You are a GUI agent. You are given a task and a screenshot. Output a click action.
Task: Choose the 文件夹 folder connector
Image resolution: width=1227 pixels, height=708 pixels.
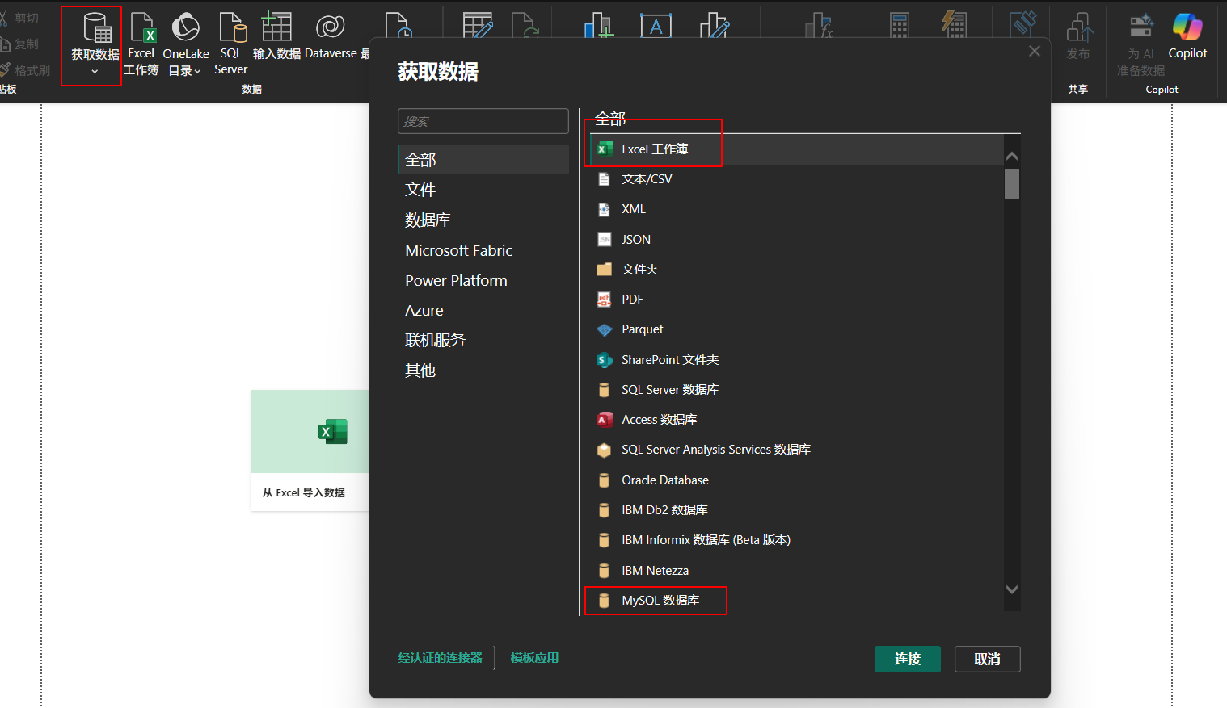[x=796, y=270]
